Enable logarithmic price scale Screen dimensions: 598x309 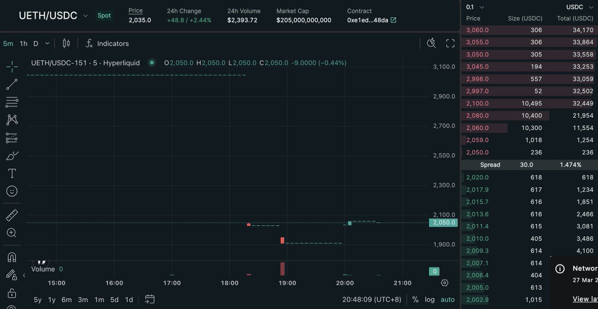coord(430,300)
